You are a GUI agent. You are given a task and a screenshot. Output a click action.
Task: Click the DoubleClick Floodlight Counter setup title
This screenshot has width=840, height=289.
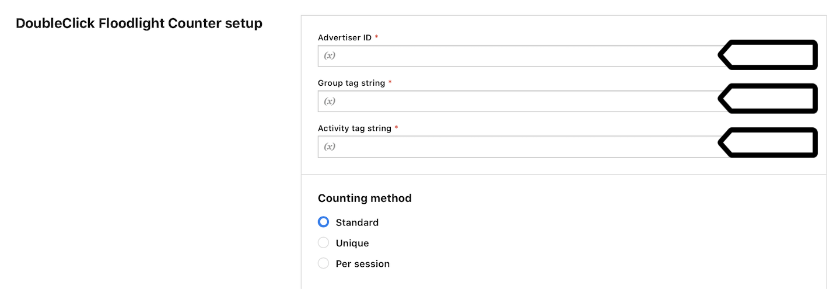[x=139, y=23]
